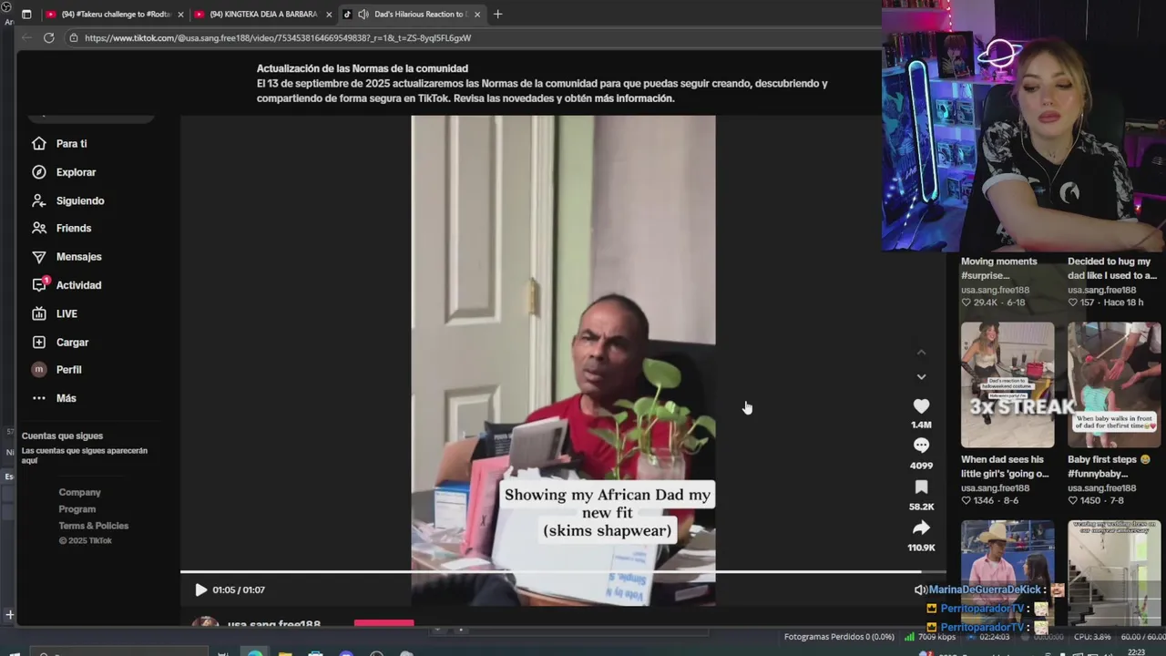Click the TikTok video frame
The height and width of the screenshot is (656, 1166).
(563, 360)
